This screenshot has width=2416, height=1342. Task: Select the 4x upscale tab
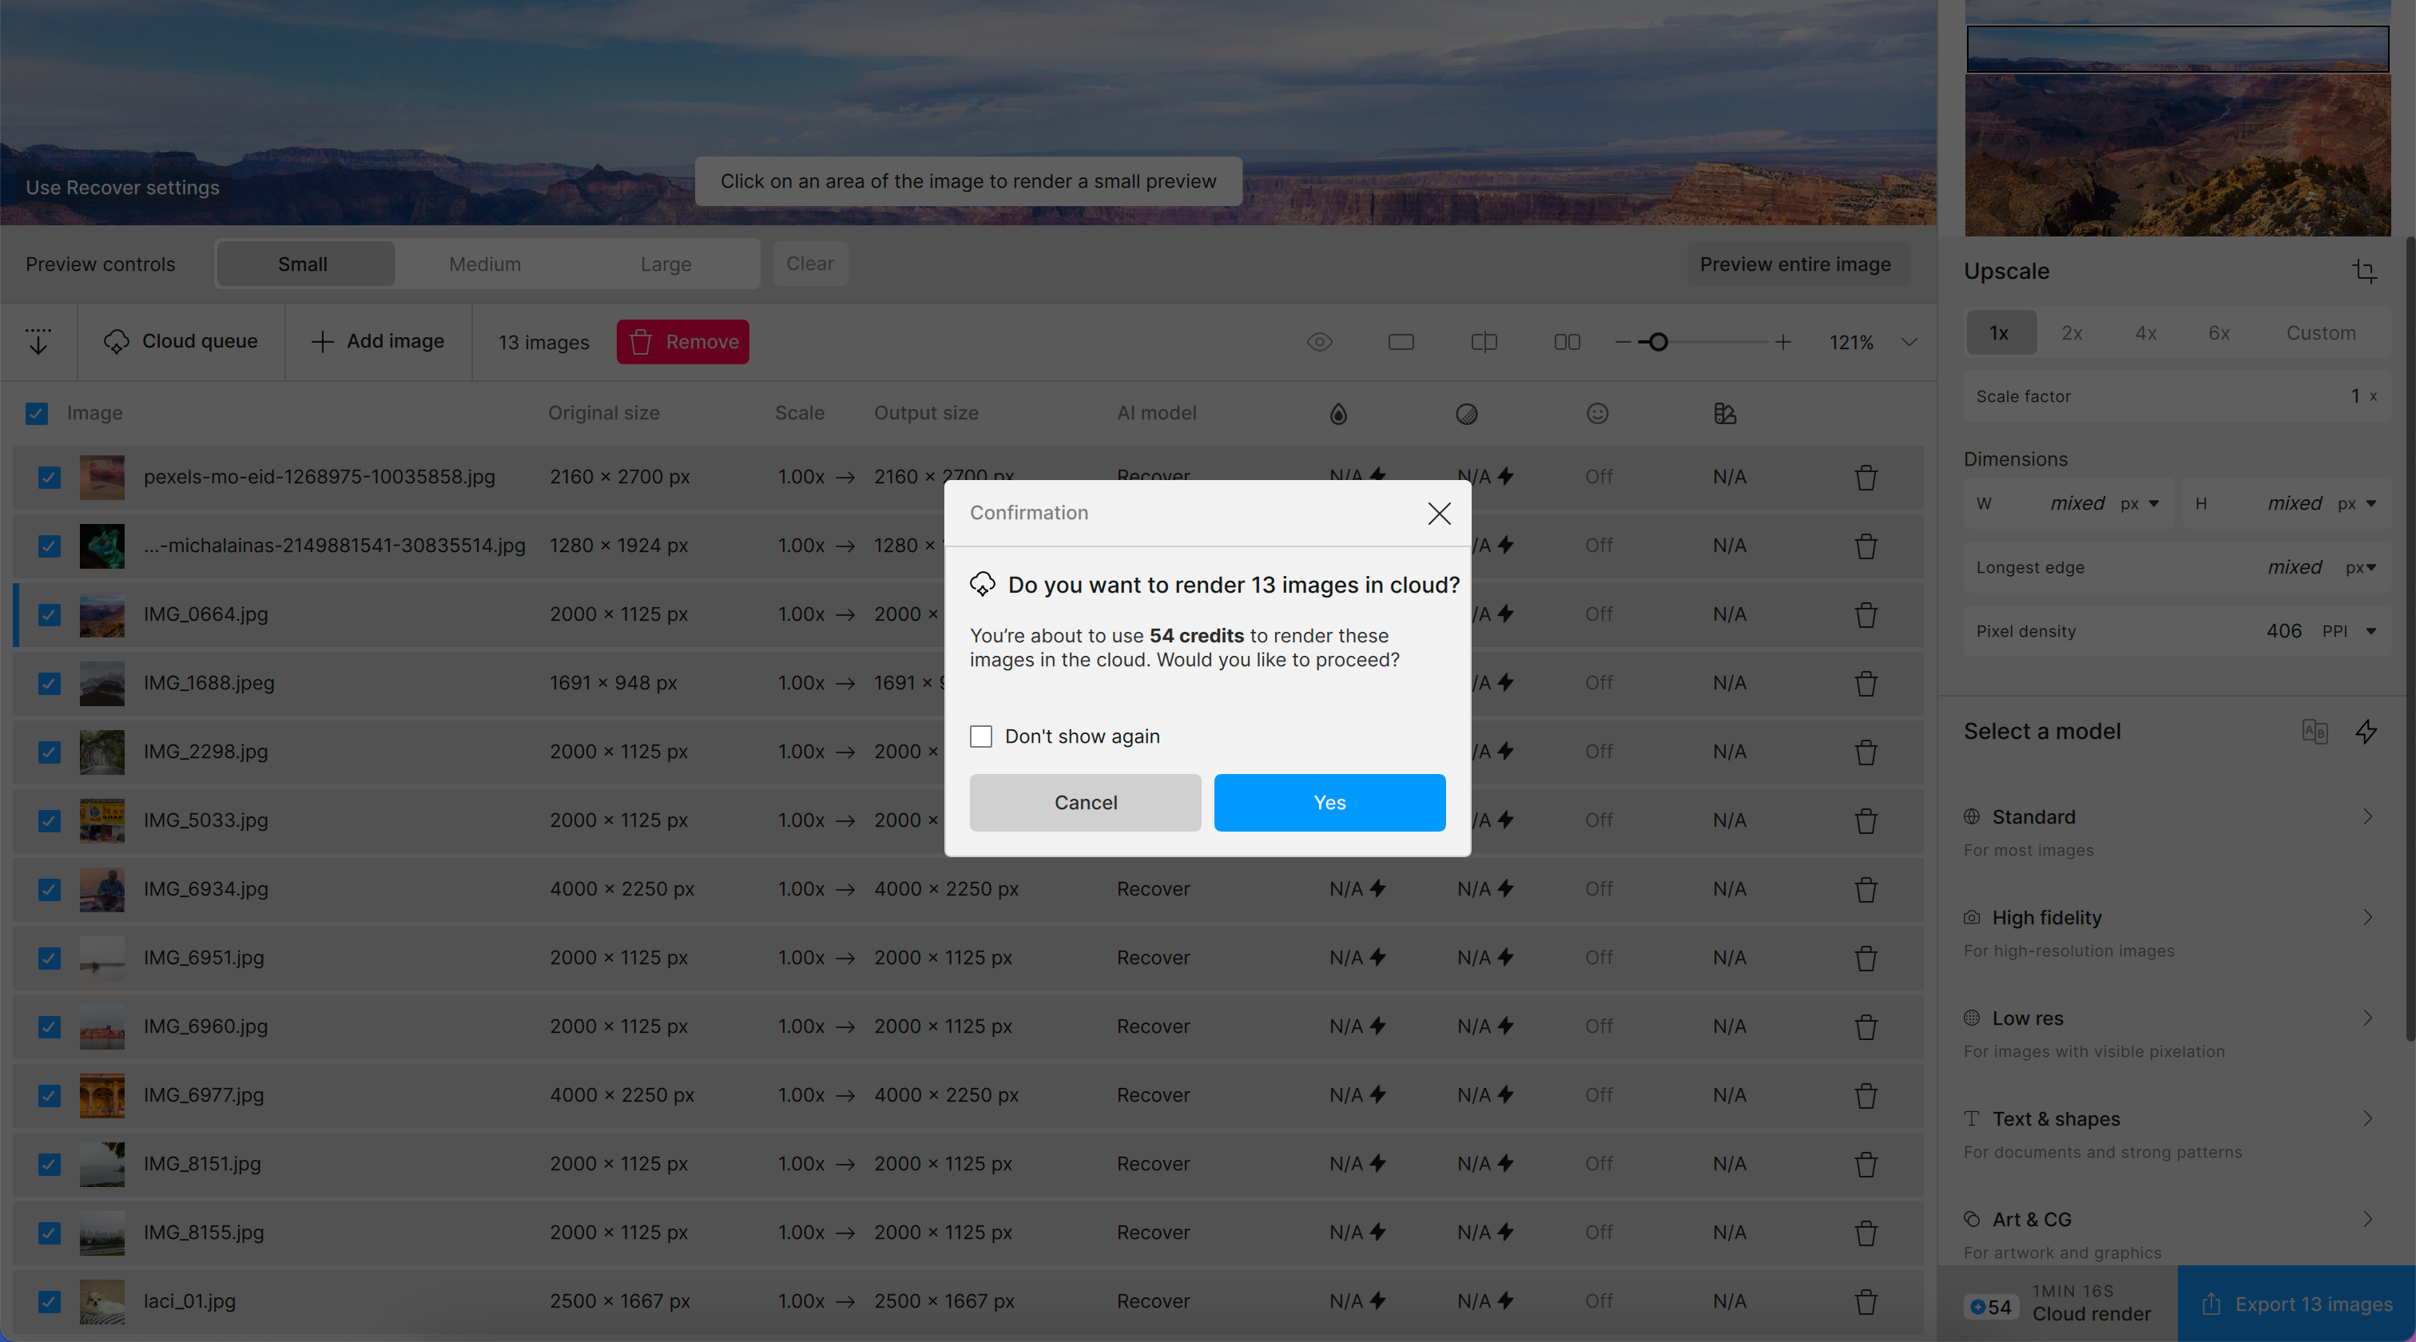(2145, 333)
